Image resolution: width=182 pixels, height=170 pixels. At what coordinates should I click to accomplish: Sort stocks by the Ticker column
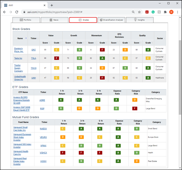pos(33,38)
